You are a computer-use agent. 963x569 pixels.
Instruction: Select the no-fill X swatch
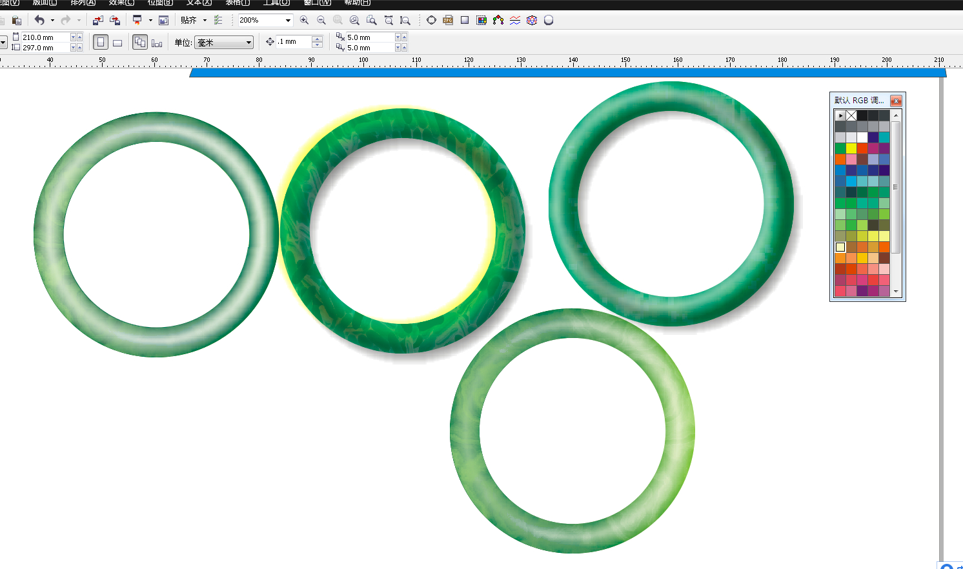[851, 115]
